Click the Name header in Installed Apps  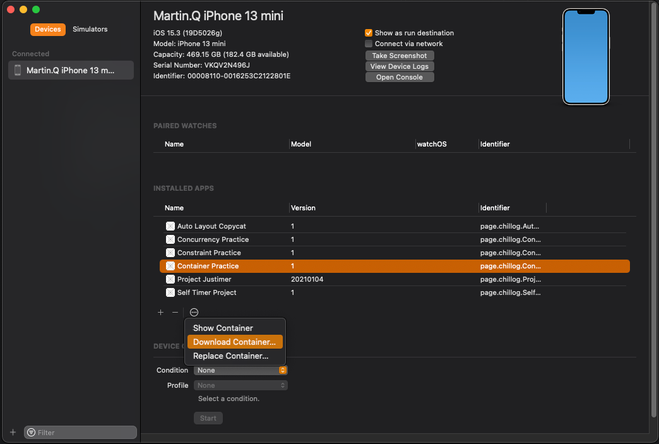(x=174, y=208)
